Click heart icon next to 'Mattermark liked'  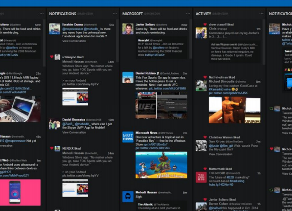click(205, 169)
